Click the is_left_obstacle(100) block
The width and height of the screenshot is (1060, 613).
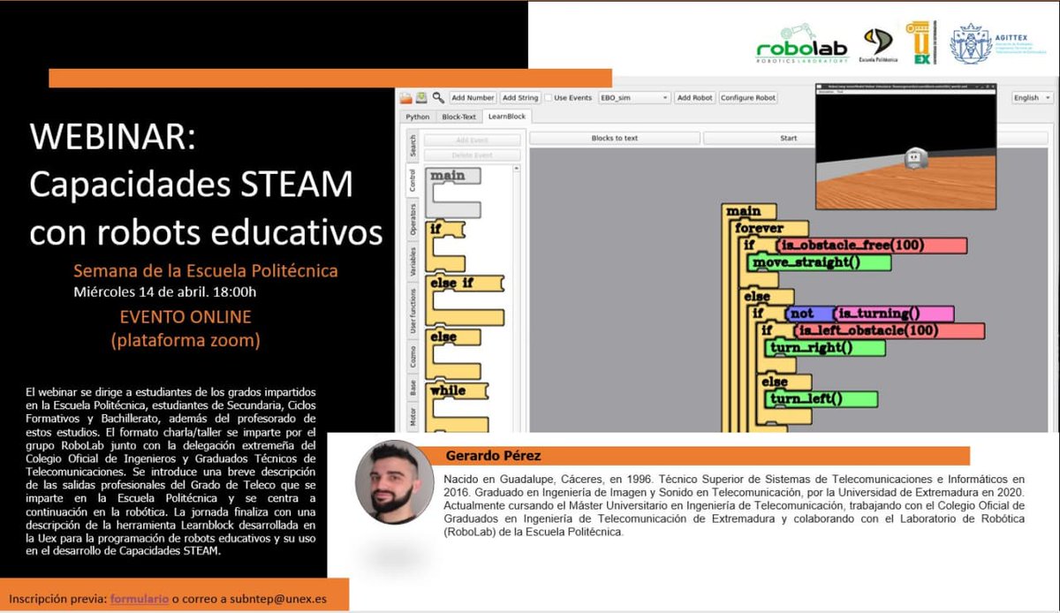pos(888,330)
